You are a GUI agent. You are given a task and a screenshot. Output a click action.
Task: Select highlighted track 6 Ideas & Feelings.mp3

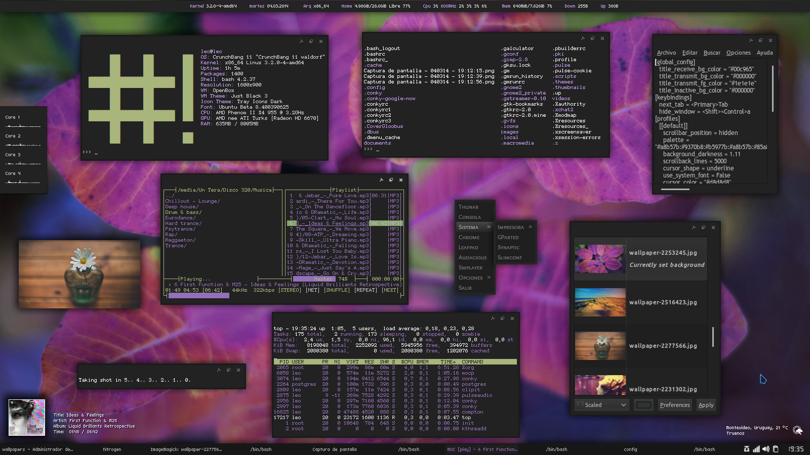(344, 223)
